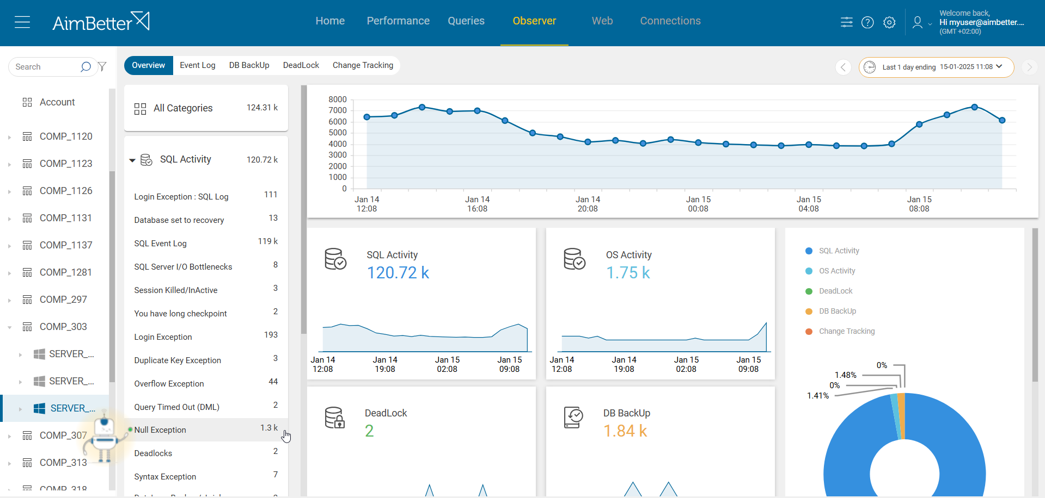The height and width of the screenshot is (498, 1045).
Task: Select SQL Event Log row
Action: [x=206, y=243]
